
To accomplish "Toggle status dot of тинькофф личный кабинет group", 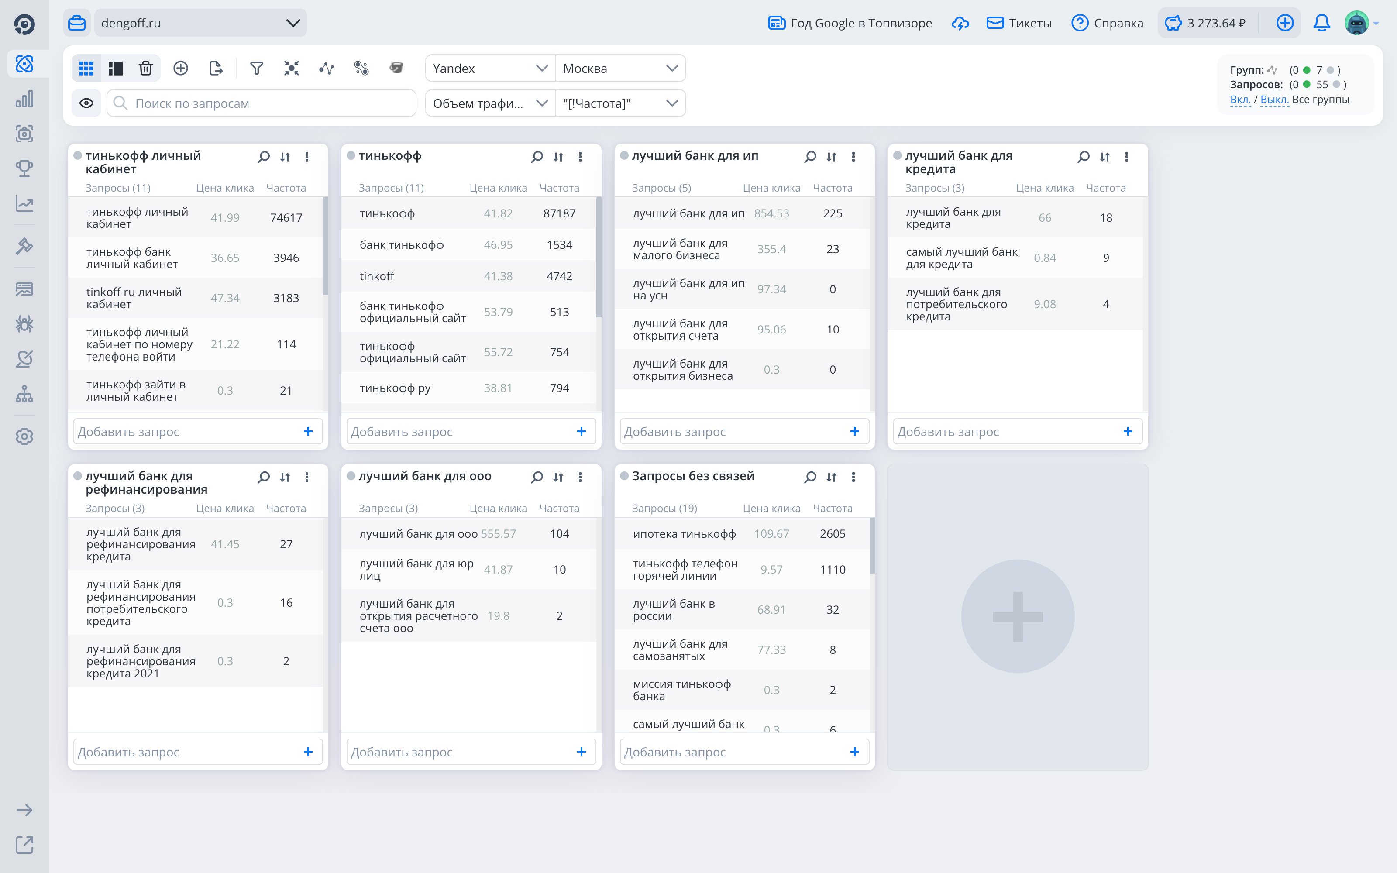I will coord(77,155).
